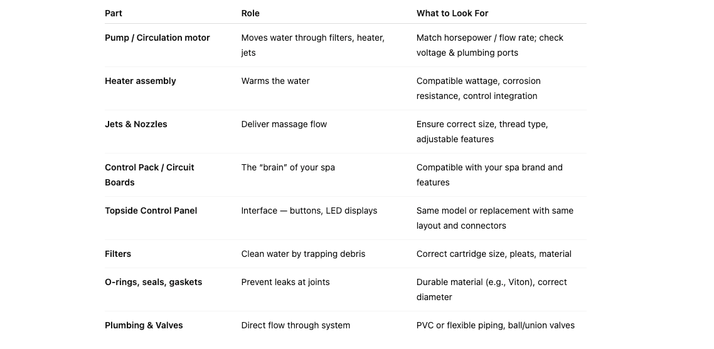The width and height of the screenshot is (714, 349).
Task: Click the 'Warms the water' text
Action: coord(275,81)
